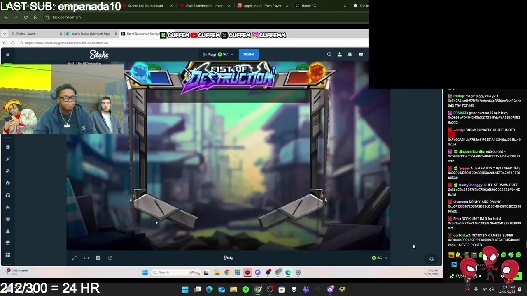
Task: Reload the kick.com page
Action: tap(26, 17)
